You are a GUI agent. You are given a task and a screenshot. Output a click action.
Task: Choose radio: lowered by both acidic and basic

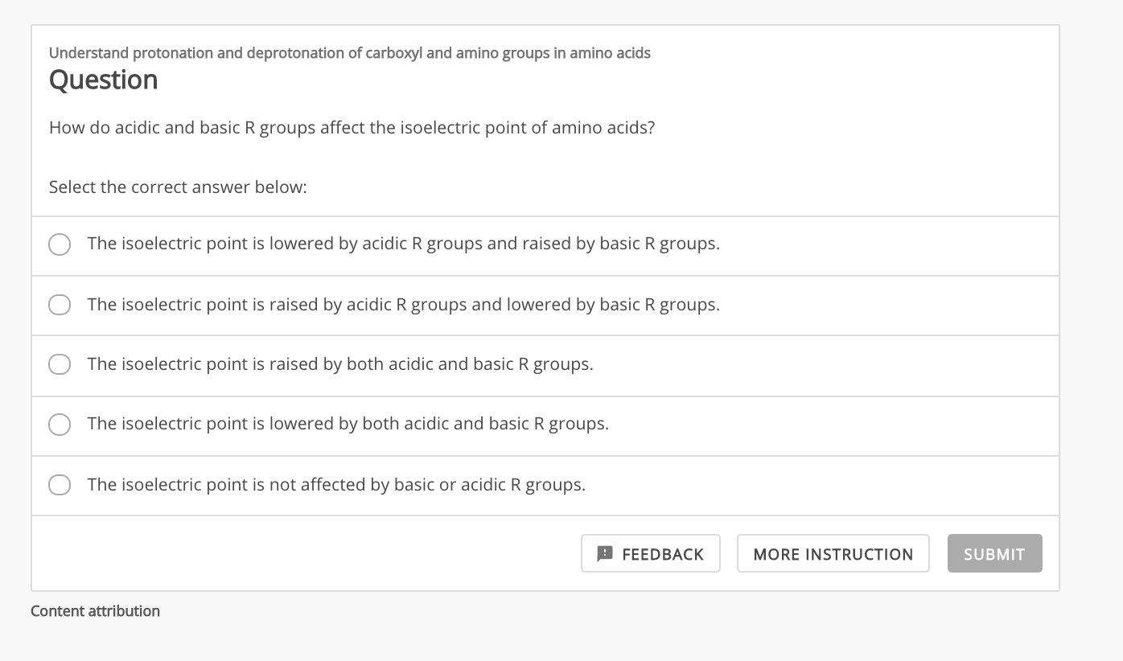60,424
